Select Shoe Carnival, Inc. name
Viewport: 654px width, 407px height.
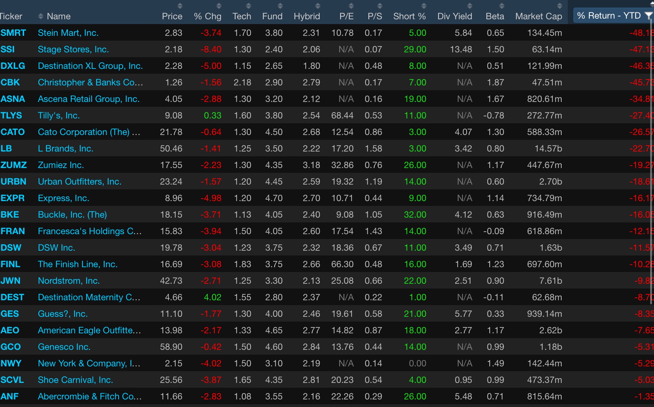pos(75,380)
